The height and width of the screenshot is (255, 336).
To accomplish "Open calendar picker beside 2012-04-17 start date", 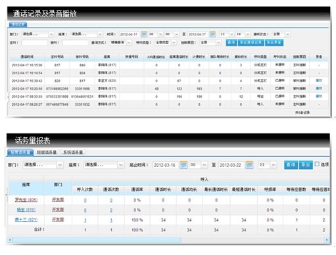I will coord(144,34).
